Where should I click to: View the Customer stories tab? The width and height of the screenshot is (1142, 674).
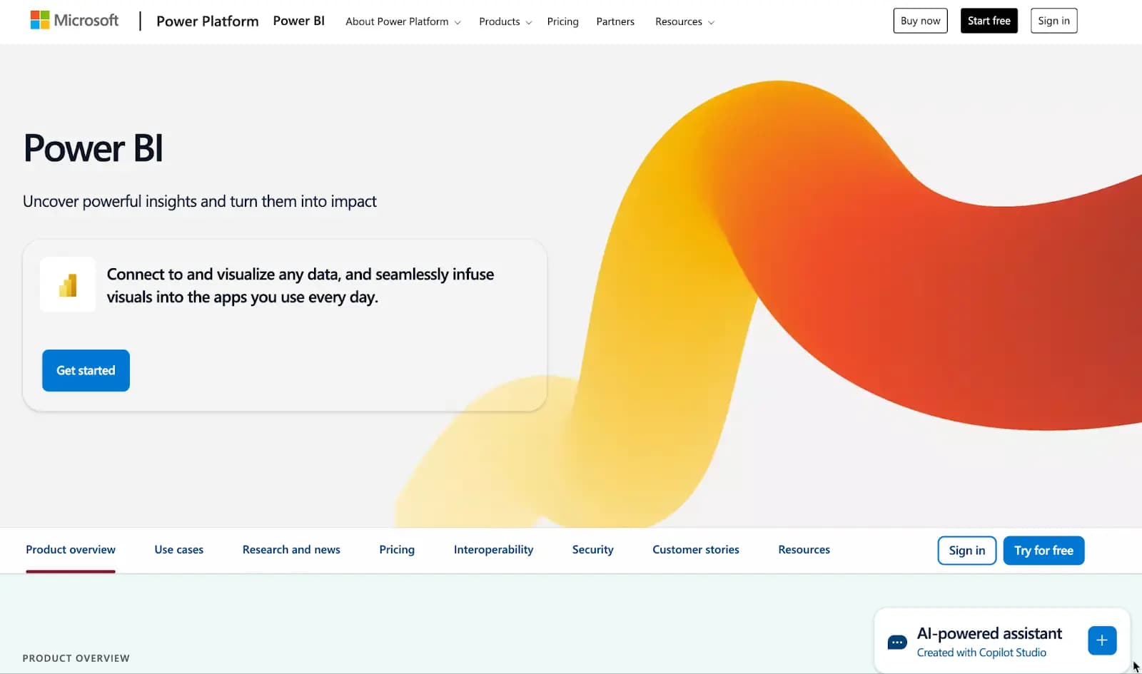(695, 550)
